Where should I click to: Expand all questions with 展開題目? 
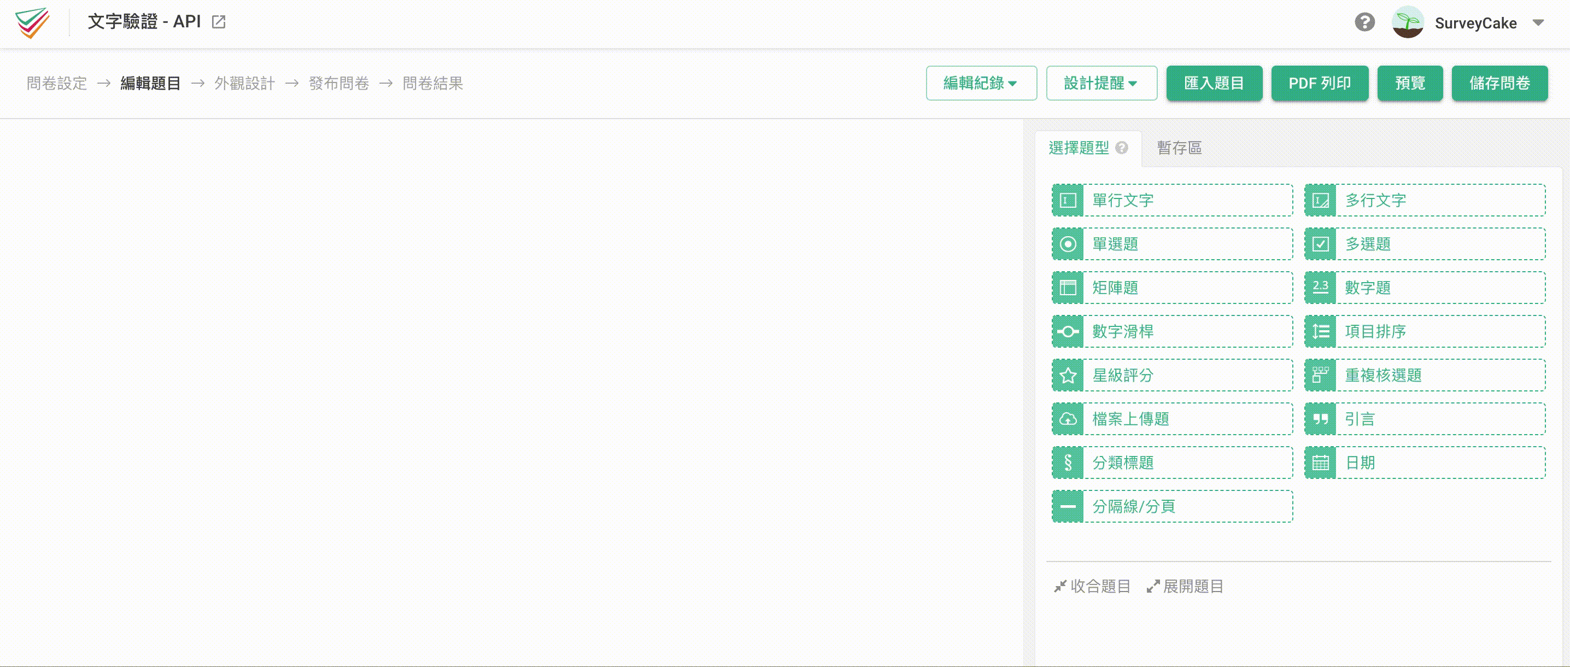[1184, 587]
